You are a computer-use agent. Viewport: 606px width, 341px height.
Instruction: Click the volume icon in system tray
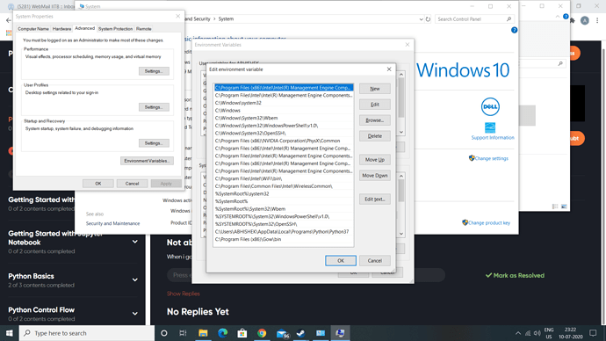(x=537, y=333)
